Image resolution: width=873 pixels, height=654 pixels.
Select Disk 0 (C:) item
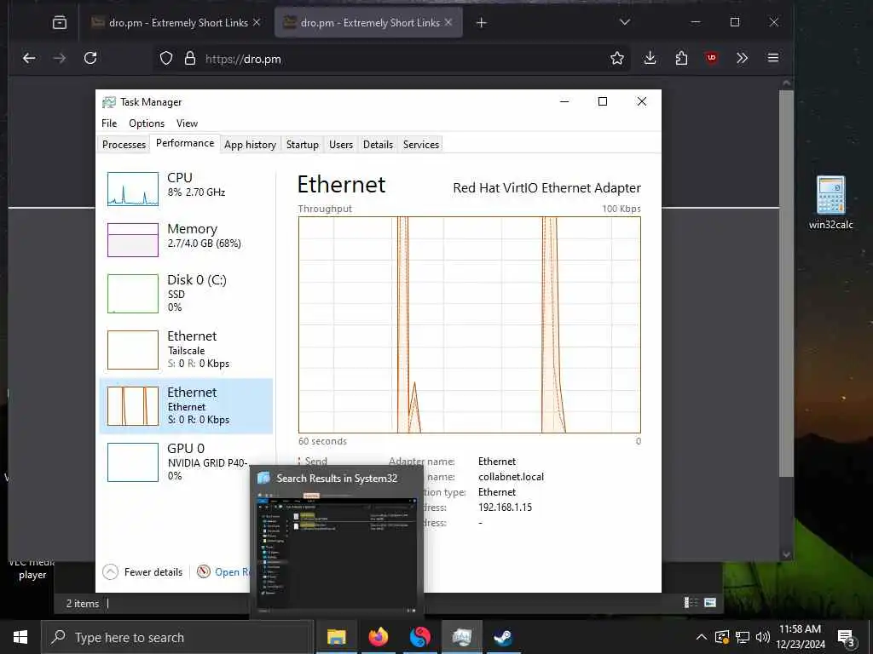click(186, 294)
